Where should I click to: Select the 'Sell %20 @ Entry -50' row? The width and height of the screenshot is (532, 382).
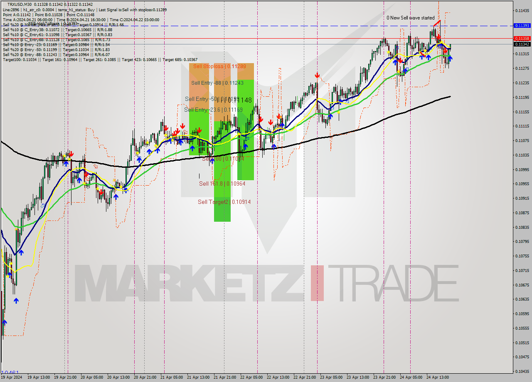pos(56,49)
